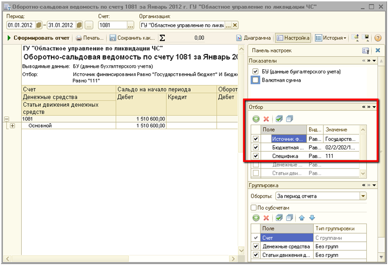Viewport: 388px width, 265px height.
Task: Close the Панель настроек panel
Action: (x=378, y=50)
